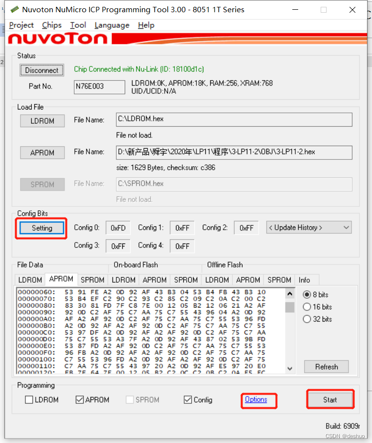Click the Refresh button
The width and height of the screenshot is (372, 443).
point(327,367)
